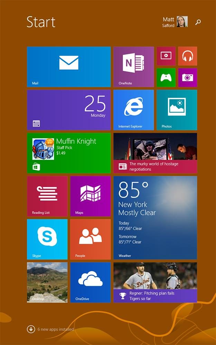This screenshot has height=345, width=216.
Task: Open the Photos tile
Action: [x=177, y=110]
